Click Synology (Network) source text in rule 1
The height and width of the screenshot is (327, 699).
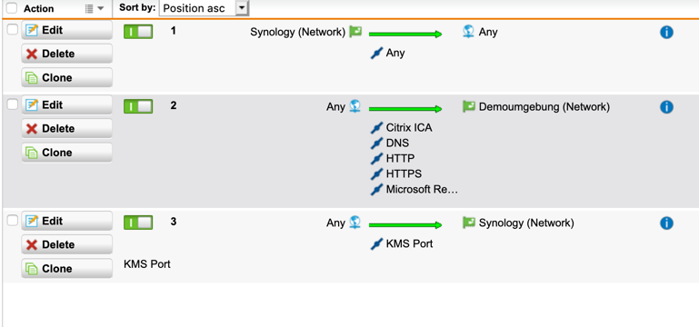298,32
